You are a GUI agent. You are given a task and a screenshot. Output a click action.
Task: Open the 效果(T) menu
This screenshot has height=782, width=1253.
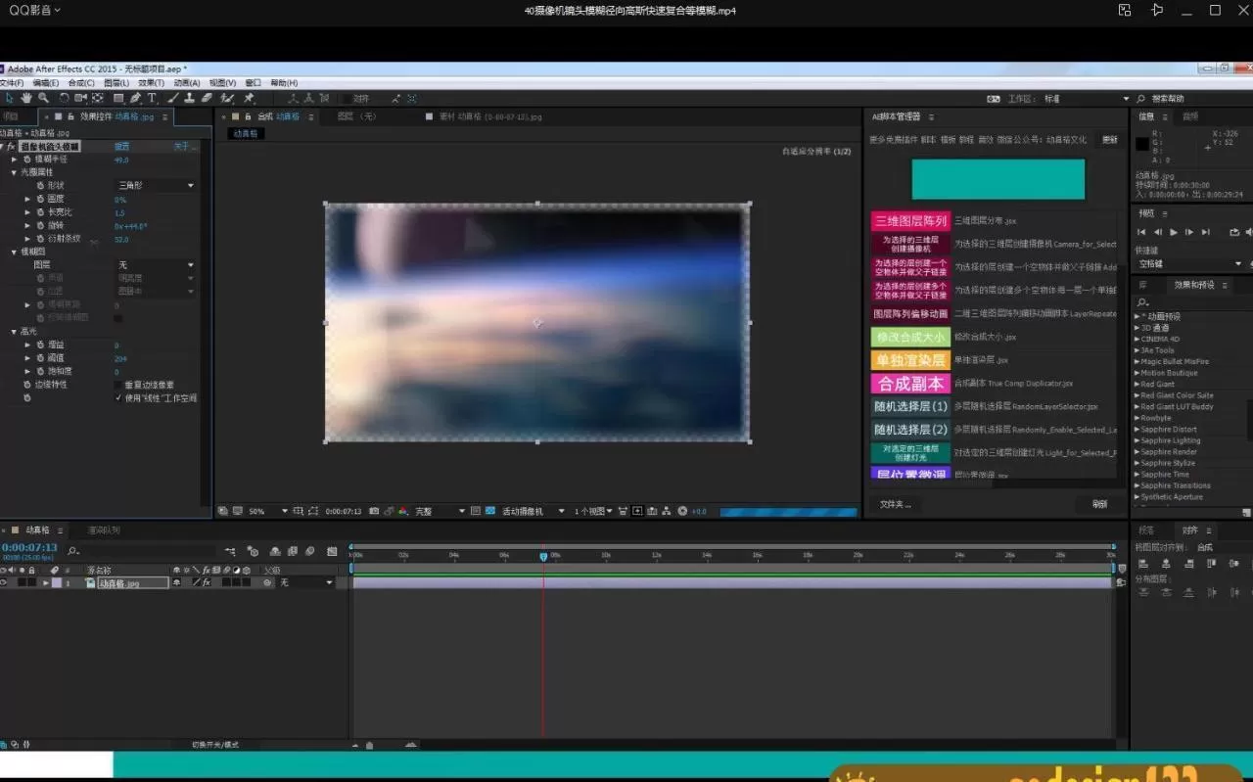pyautogui.click(x=151, y=83)
